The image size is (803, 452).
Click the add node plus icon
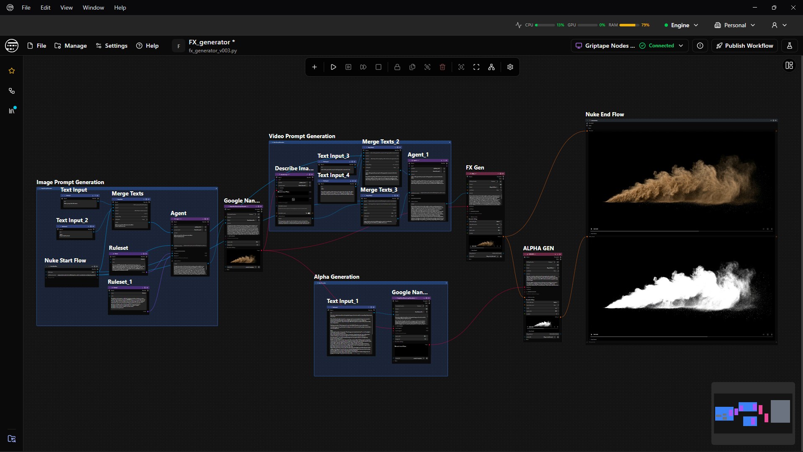pyautogui.click(x=315, y=67)
